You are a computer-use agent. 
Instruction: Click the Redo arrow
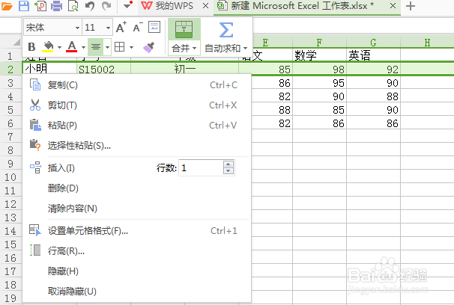(x=106, y=6)
